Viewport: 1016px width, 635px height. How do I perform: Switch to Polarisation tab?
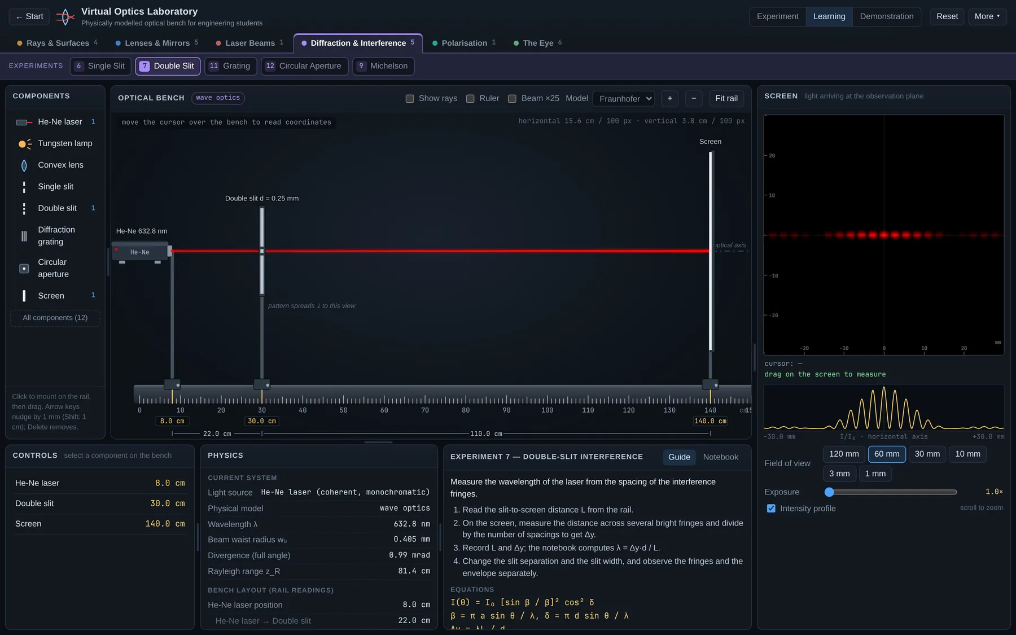464,43
